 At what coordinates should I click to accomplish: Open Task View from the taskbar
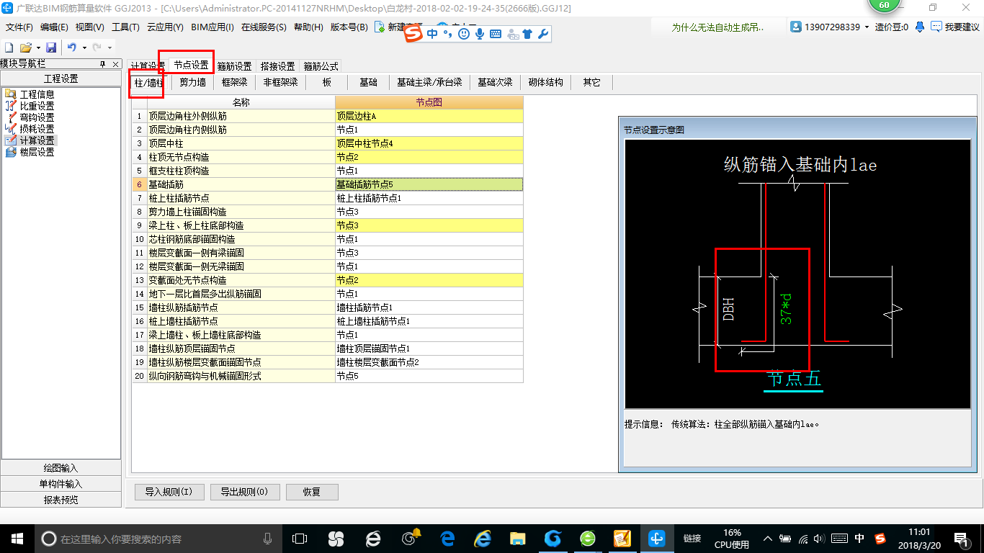(x=299, y=539)
